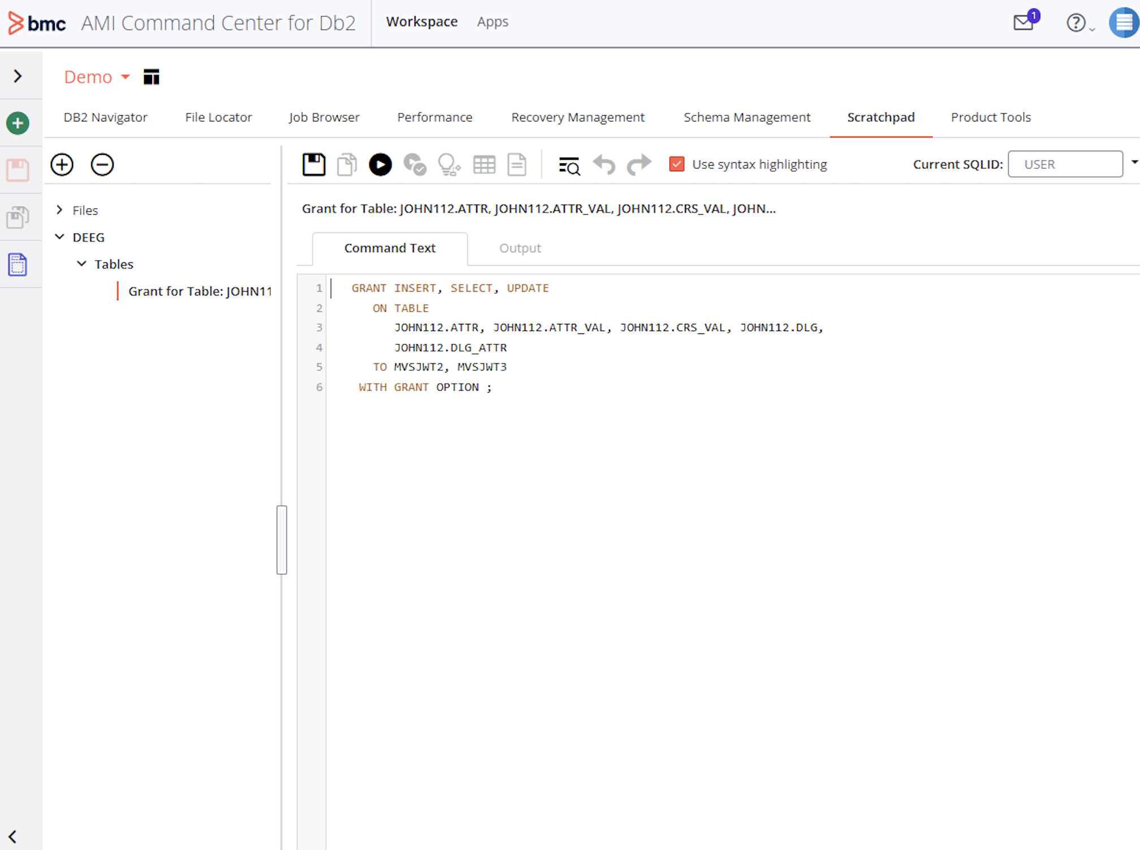This screenshot has width=1140, height=850.
Task: Expand the Files tree node
Action: click(x=59, y=210)
